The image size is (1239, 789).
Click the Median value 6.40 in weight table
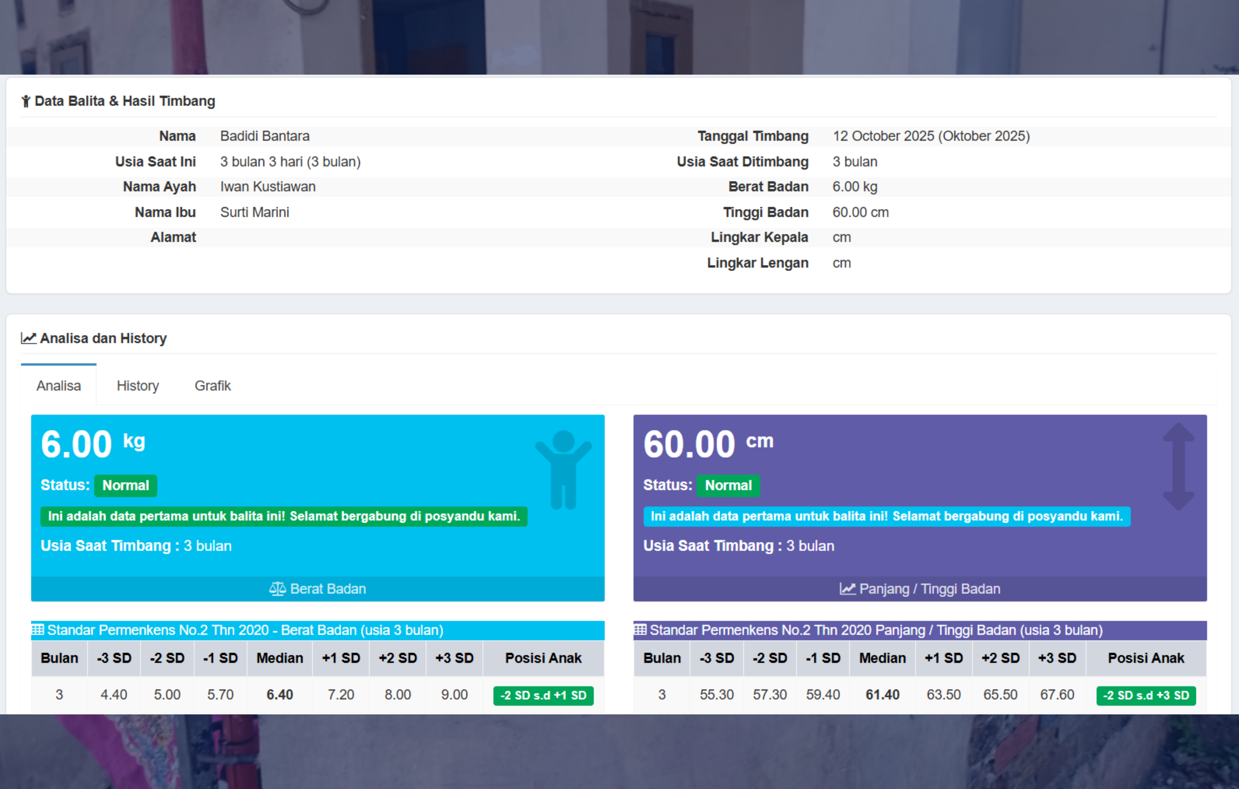[279, 694]
